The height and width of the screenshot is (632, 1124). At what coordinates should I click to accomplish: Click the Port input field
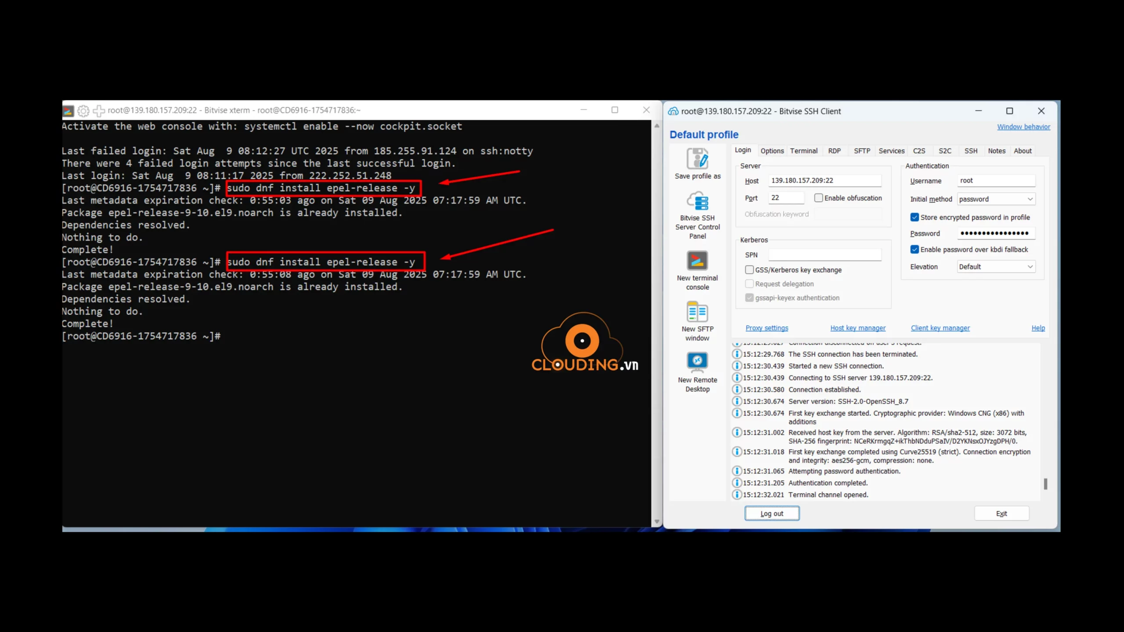[786, 198]
